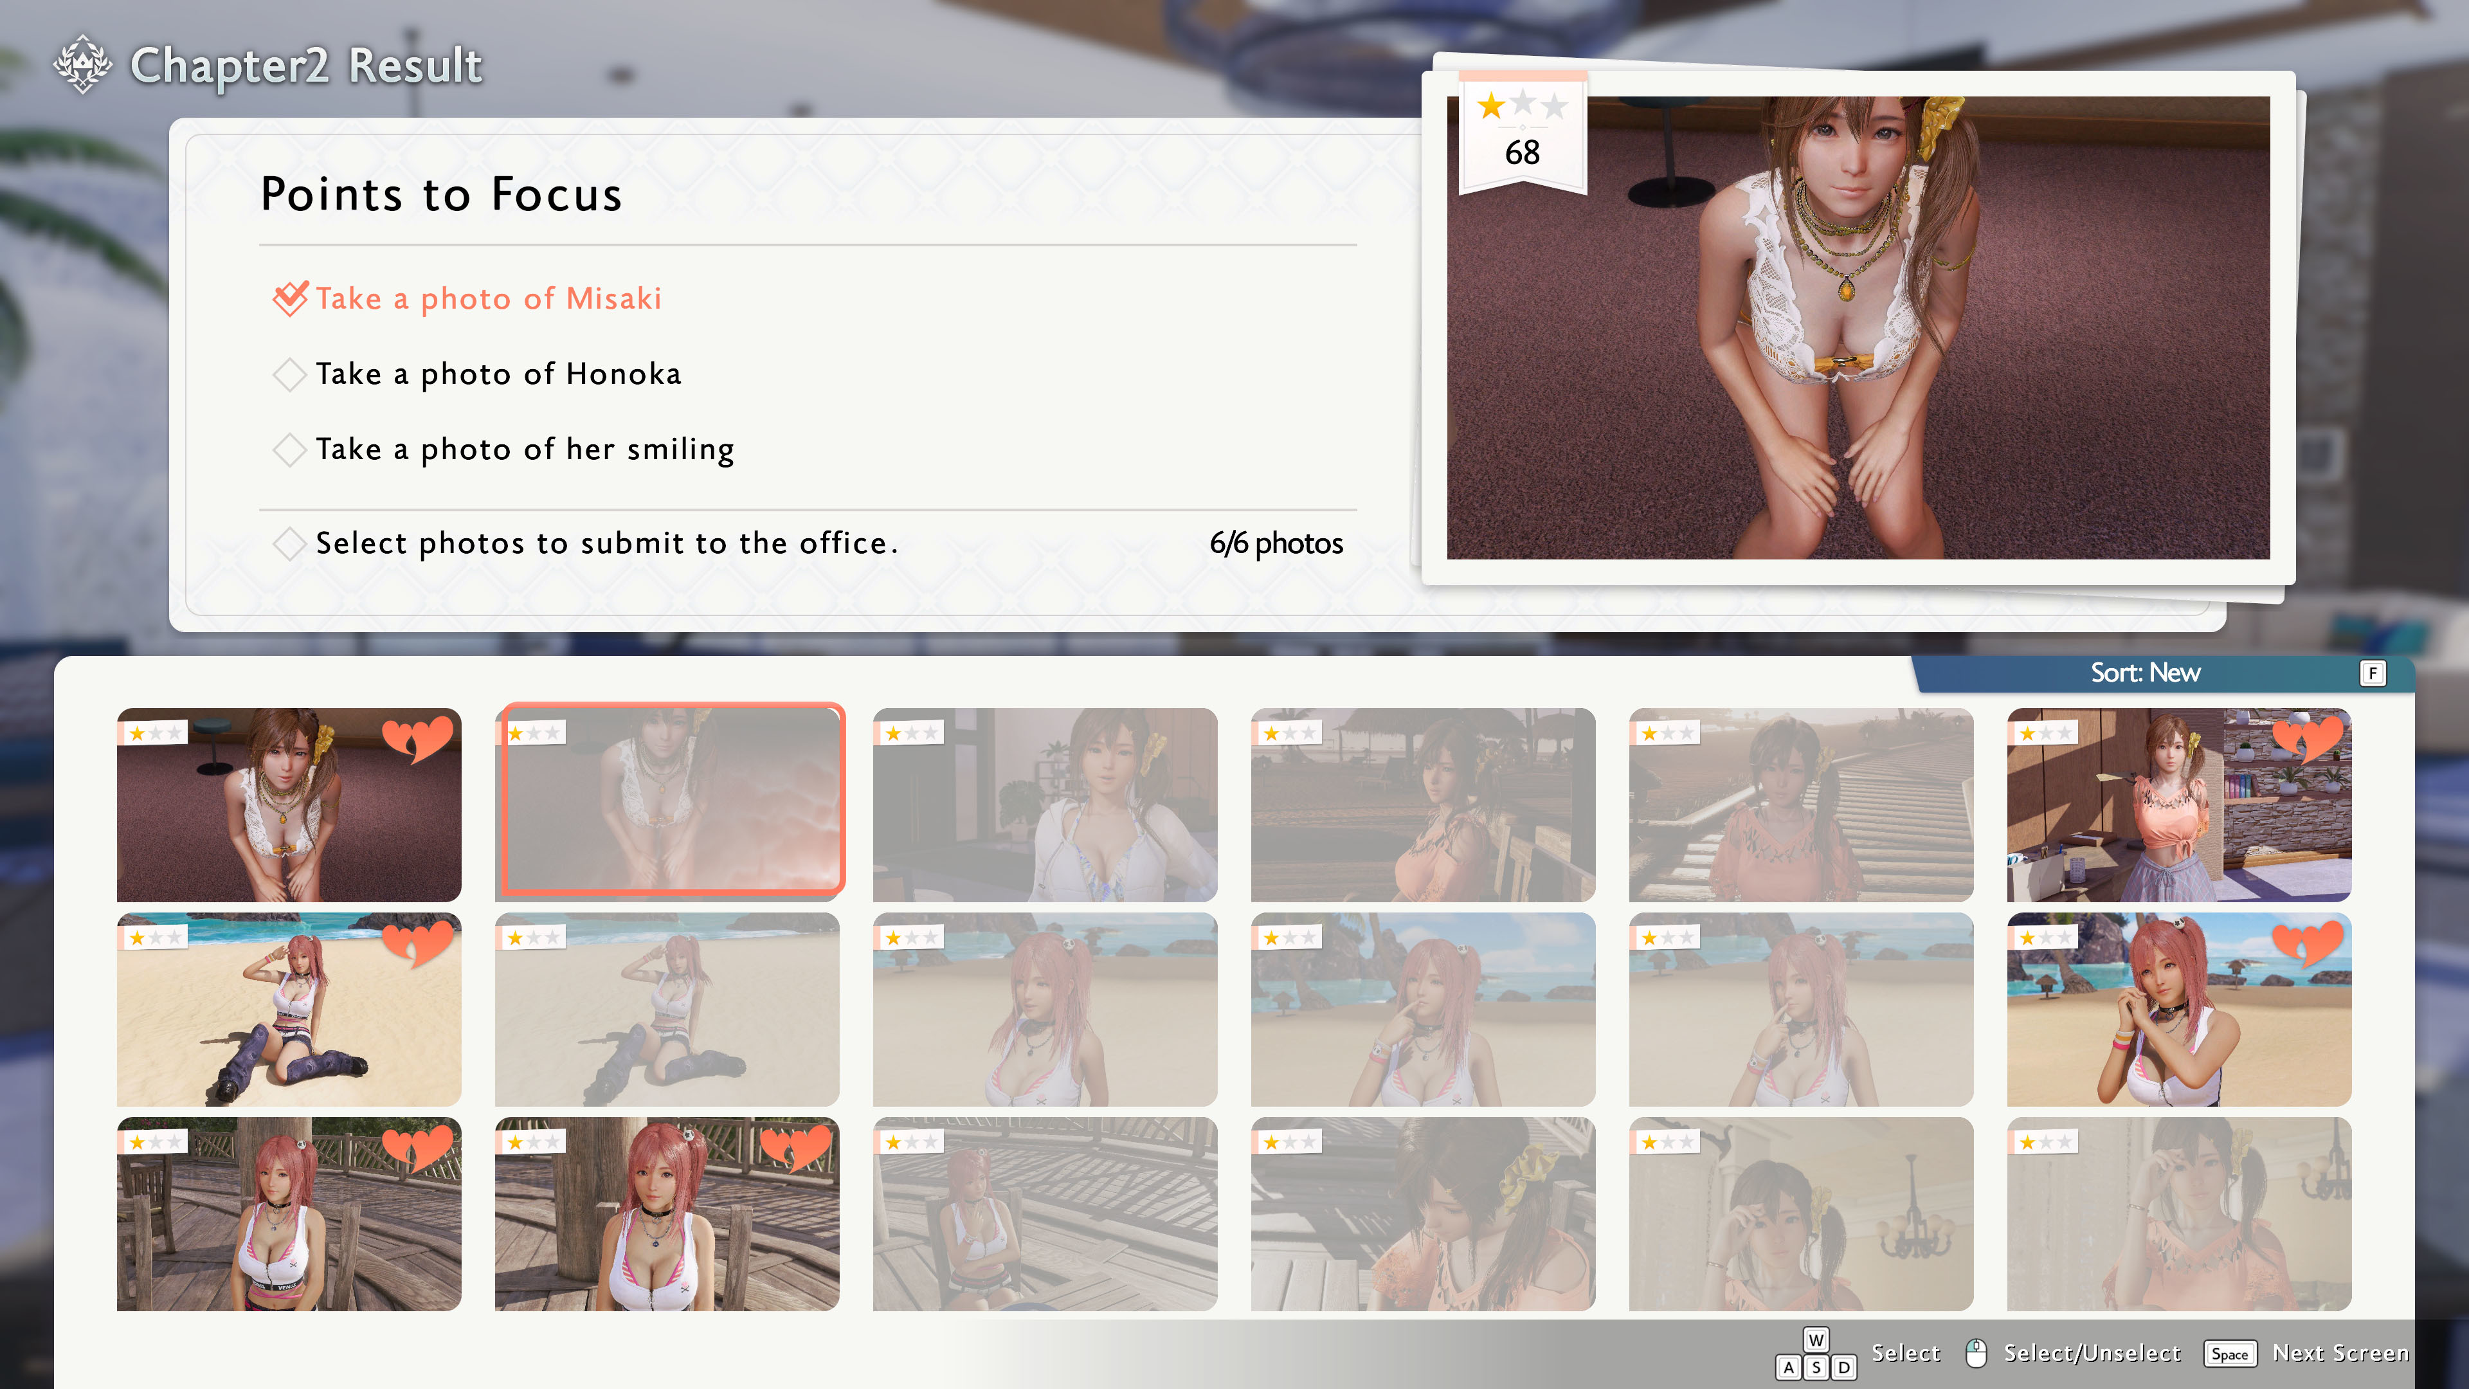
Task: Click star rating on first row fifth photo
Action: tap(1666, 733)
